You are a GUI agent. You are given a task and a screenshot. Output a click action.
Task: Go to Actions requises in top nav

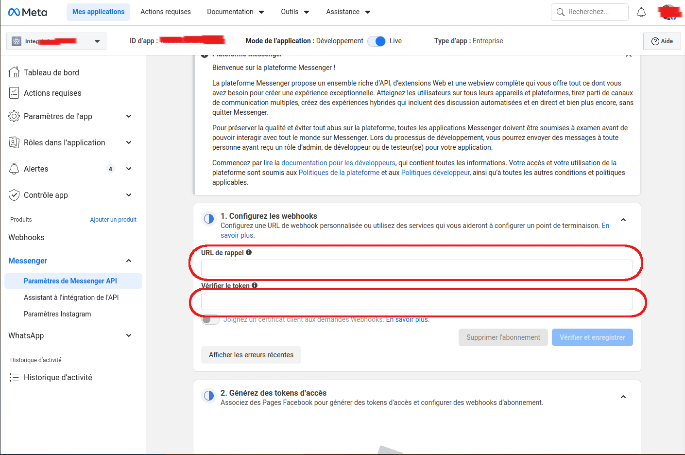(x=166, y=12)
